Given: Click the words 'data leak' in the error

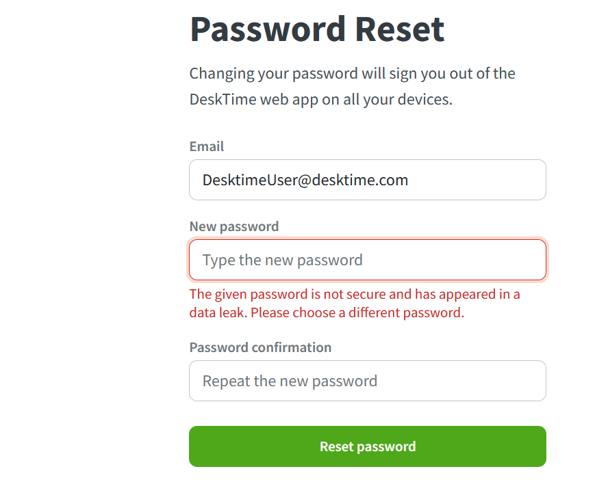Looking at the screenshot, I should point(217,313).
